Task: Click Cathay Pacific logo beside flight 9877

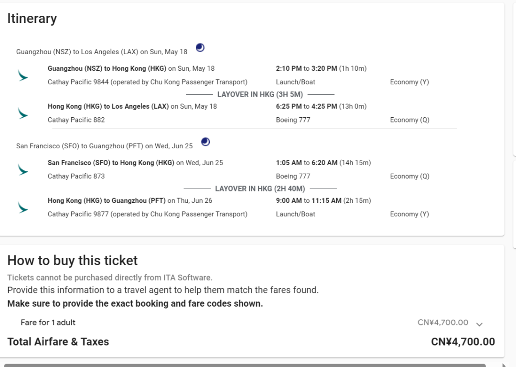Action: 22,208
